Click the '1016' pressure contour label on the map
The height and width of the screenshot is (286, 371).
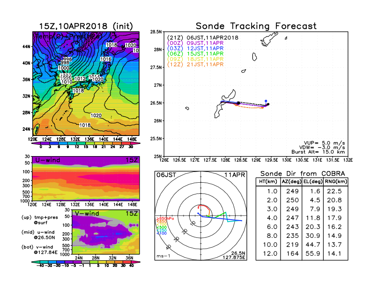106,59
